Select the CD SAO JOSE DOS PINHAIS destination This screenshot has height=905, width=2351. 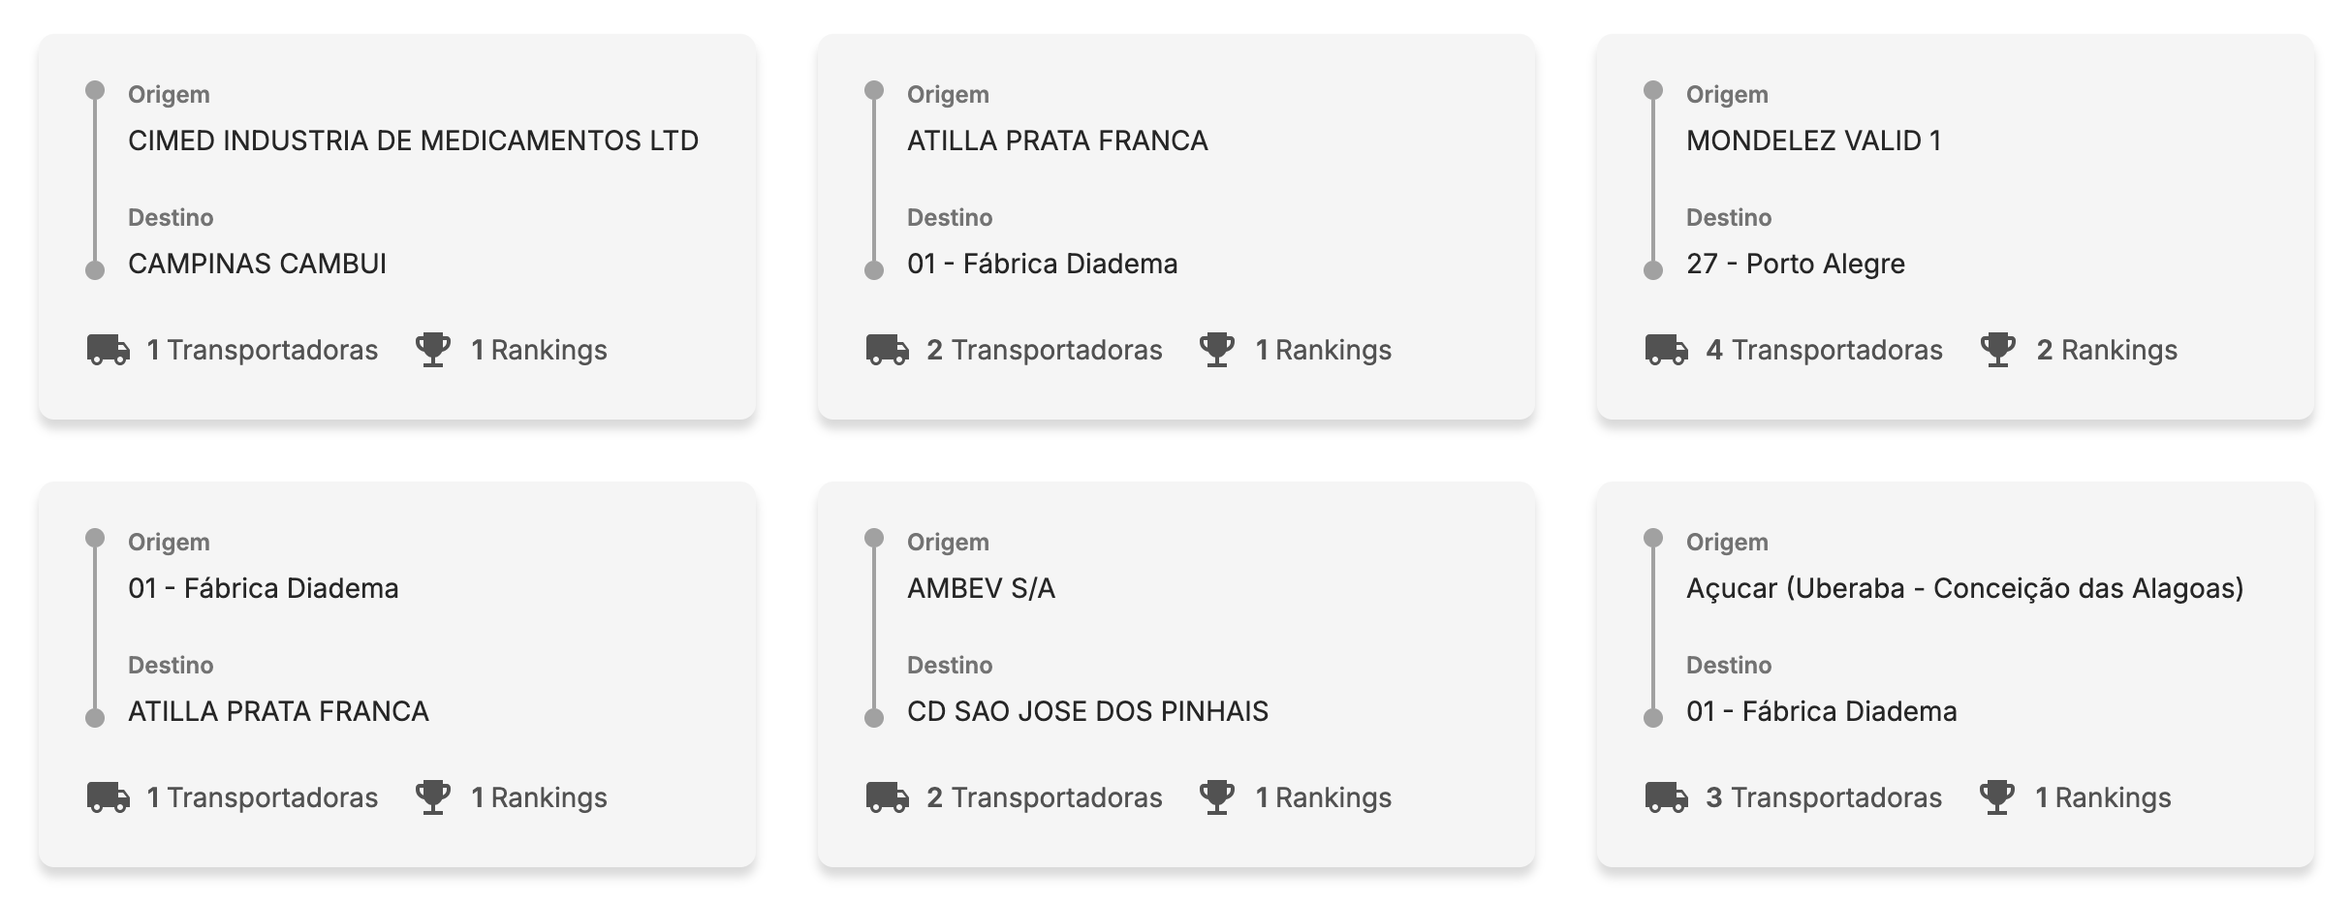pos(1087,712)
